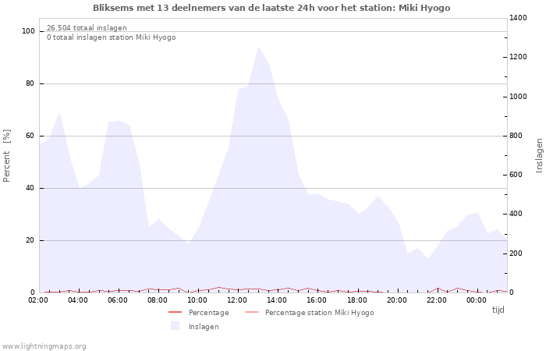Screen dimensions: 546x351
Task: Click the 100 value on left axis
Action: 28,31
